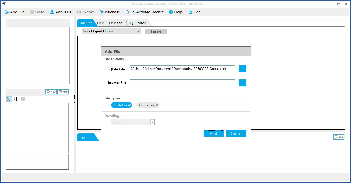
Task: Click Export in the top toolbar
Action: [85, 12]
